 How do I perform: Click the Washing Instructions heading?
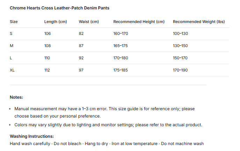[32, 136]
